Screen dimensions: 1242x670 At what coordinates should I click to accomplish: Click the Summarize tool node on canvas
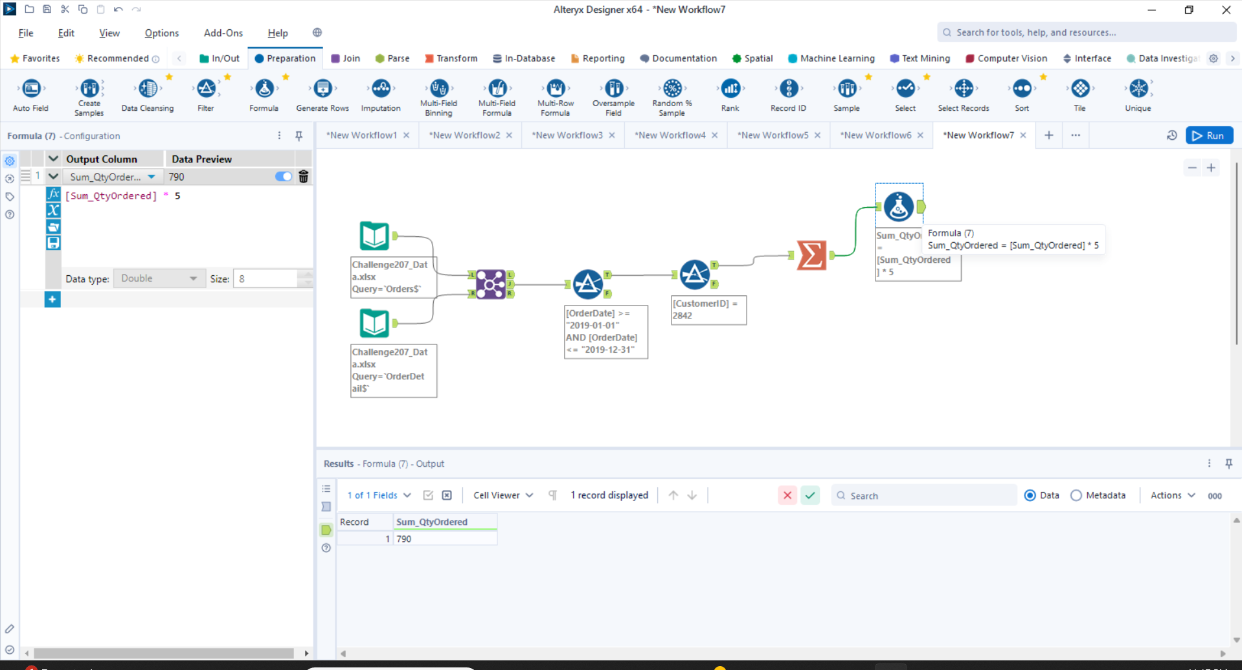click(x=811, y=255)
